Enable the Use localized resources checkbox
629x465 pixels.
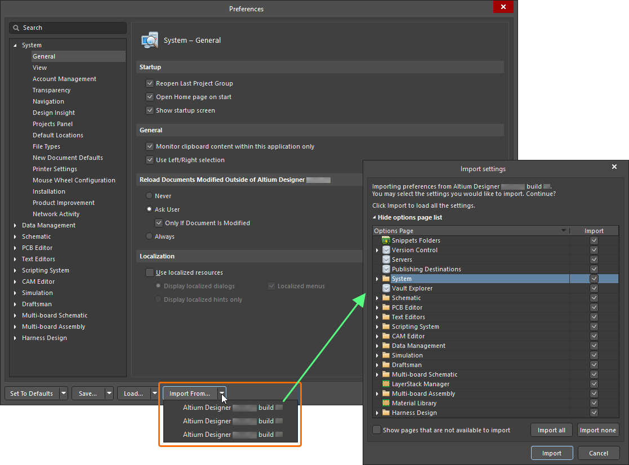pos(150,272)
